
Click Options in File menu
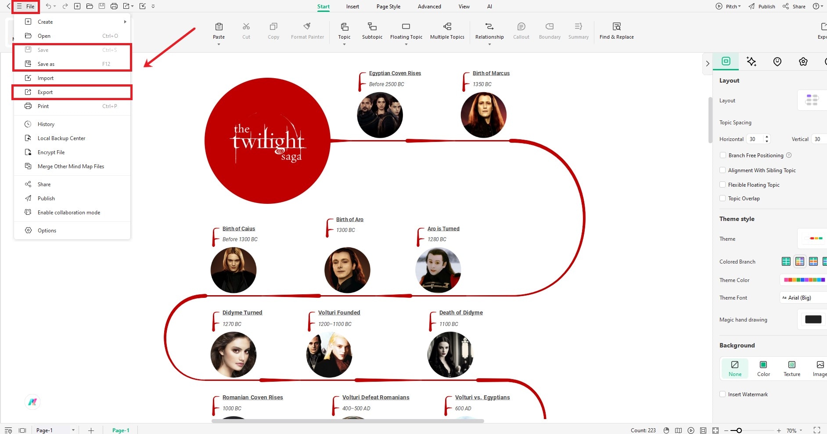(x=72, y=231)
